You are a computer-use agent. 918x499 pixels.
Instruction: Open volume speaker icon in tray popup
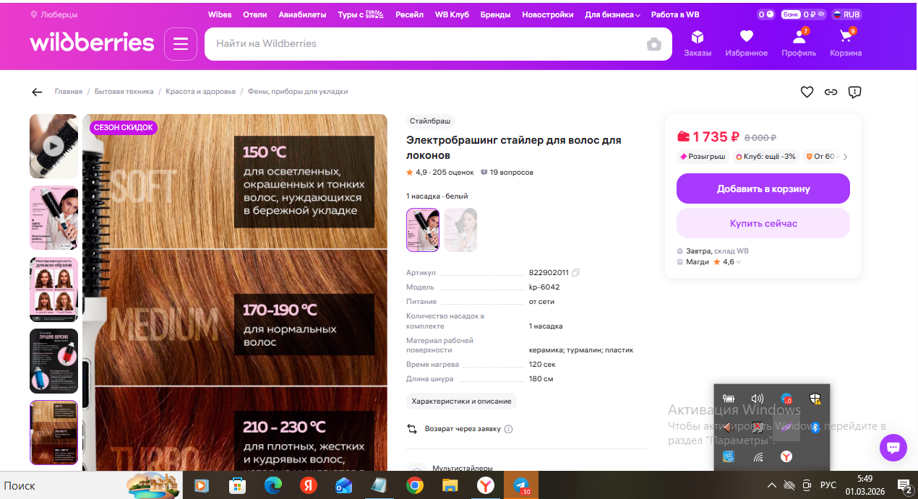(758, 398)
